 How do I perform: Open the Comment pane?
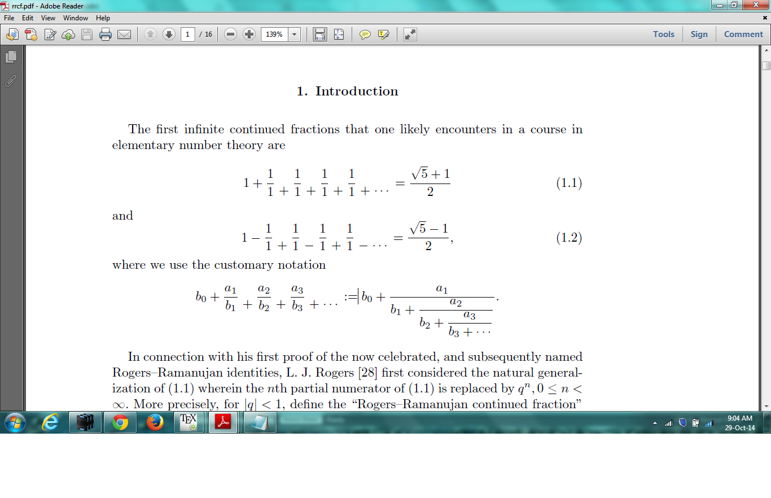click(743, 34)
